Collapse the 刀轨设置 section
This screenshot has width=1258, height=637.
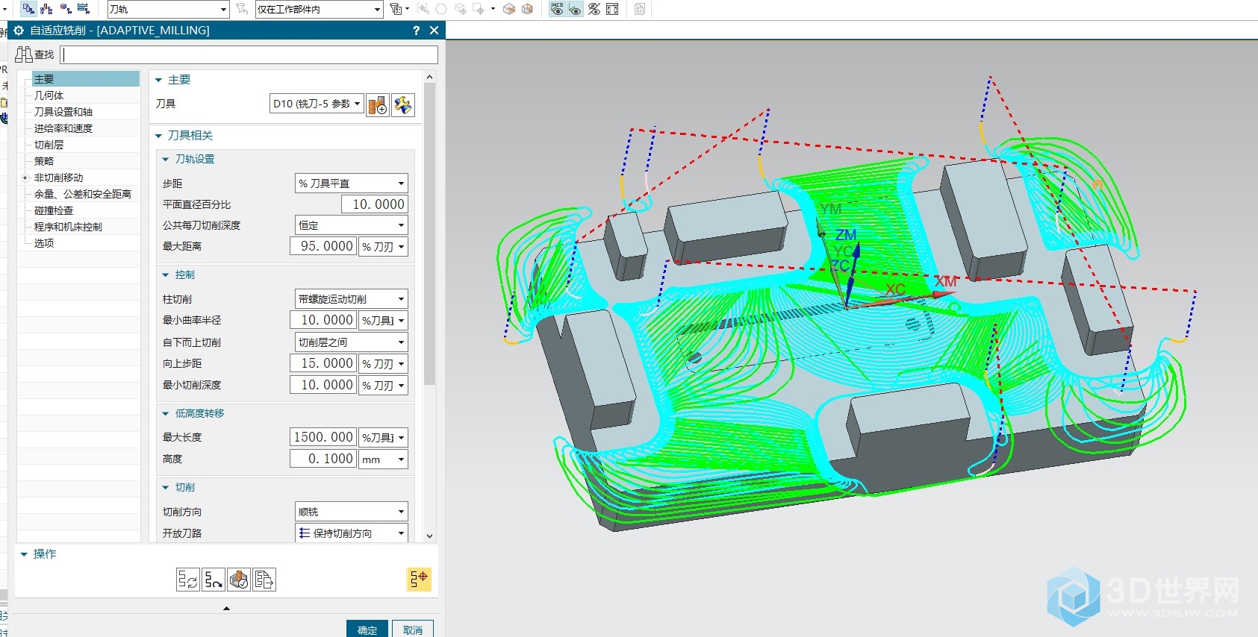(x=166, y=160)
